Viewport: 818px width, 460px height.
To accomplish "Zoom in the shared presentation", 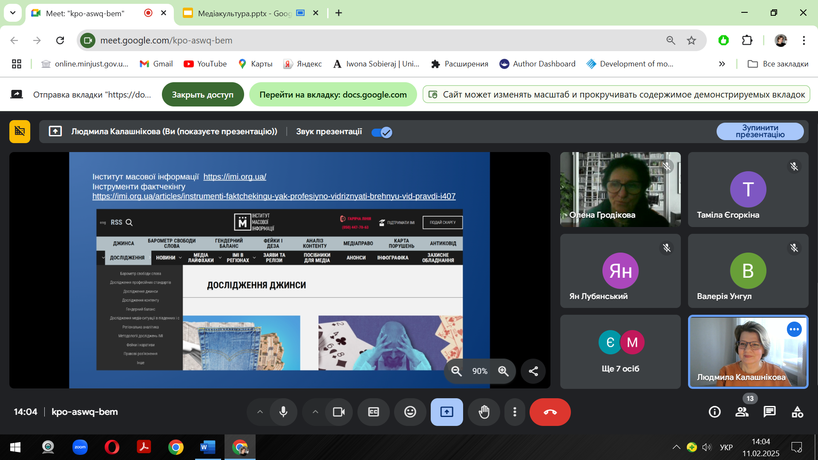I will tap(503, 371).
